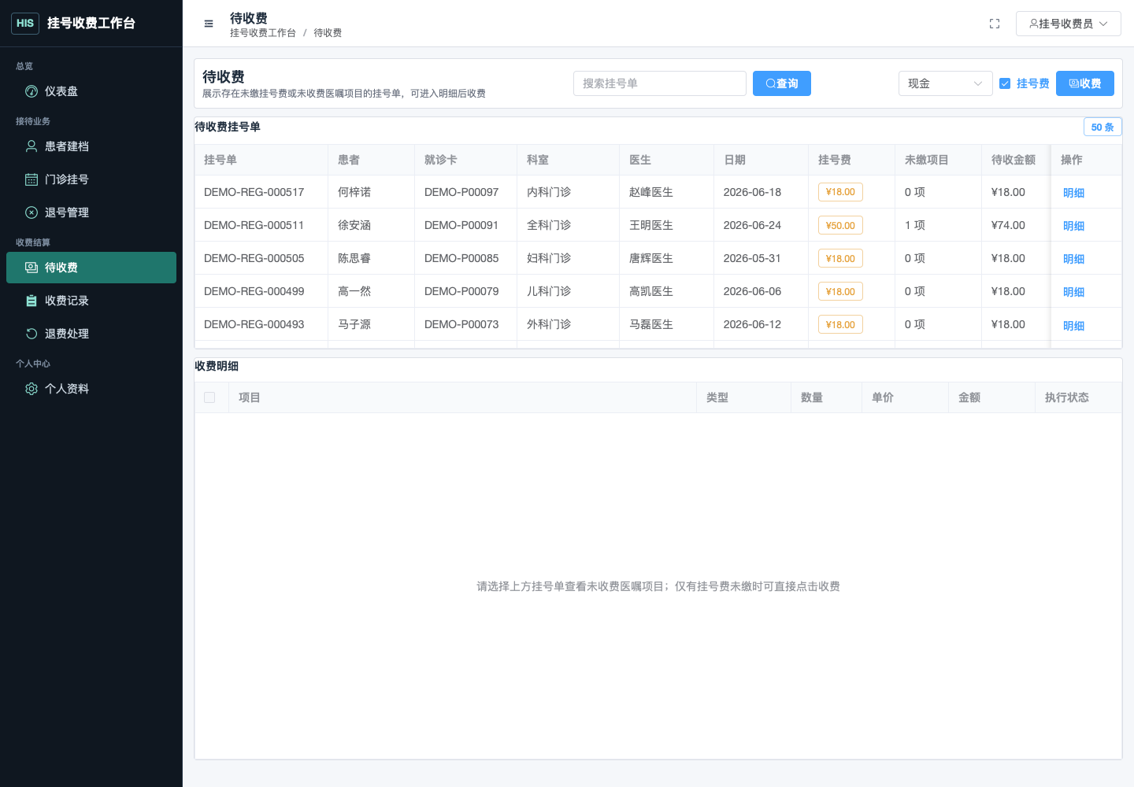Click patient name 陈思睿
The height and width of the screenshot is (787, 1134).
coord(354,258)
